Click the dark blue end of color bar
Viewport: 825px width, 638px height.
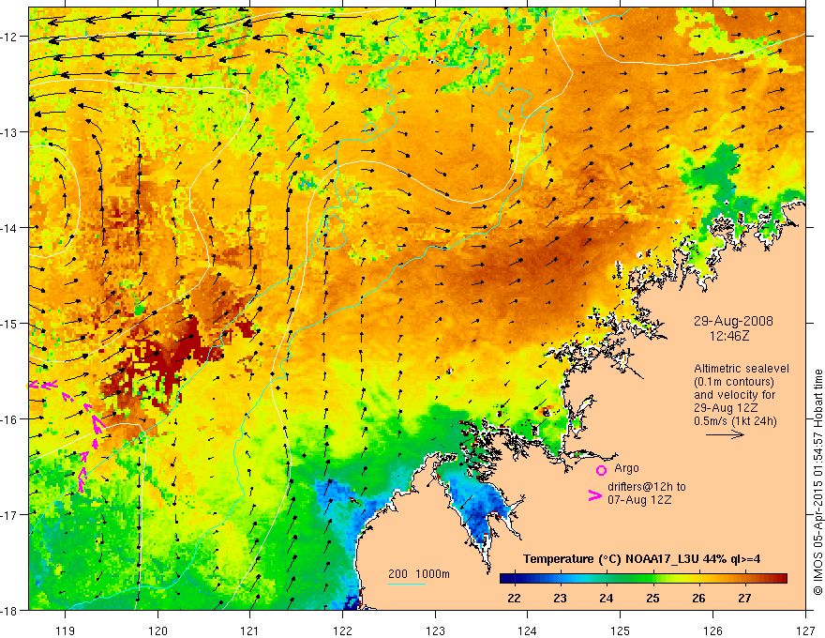point(505,578)
